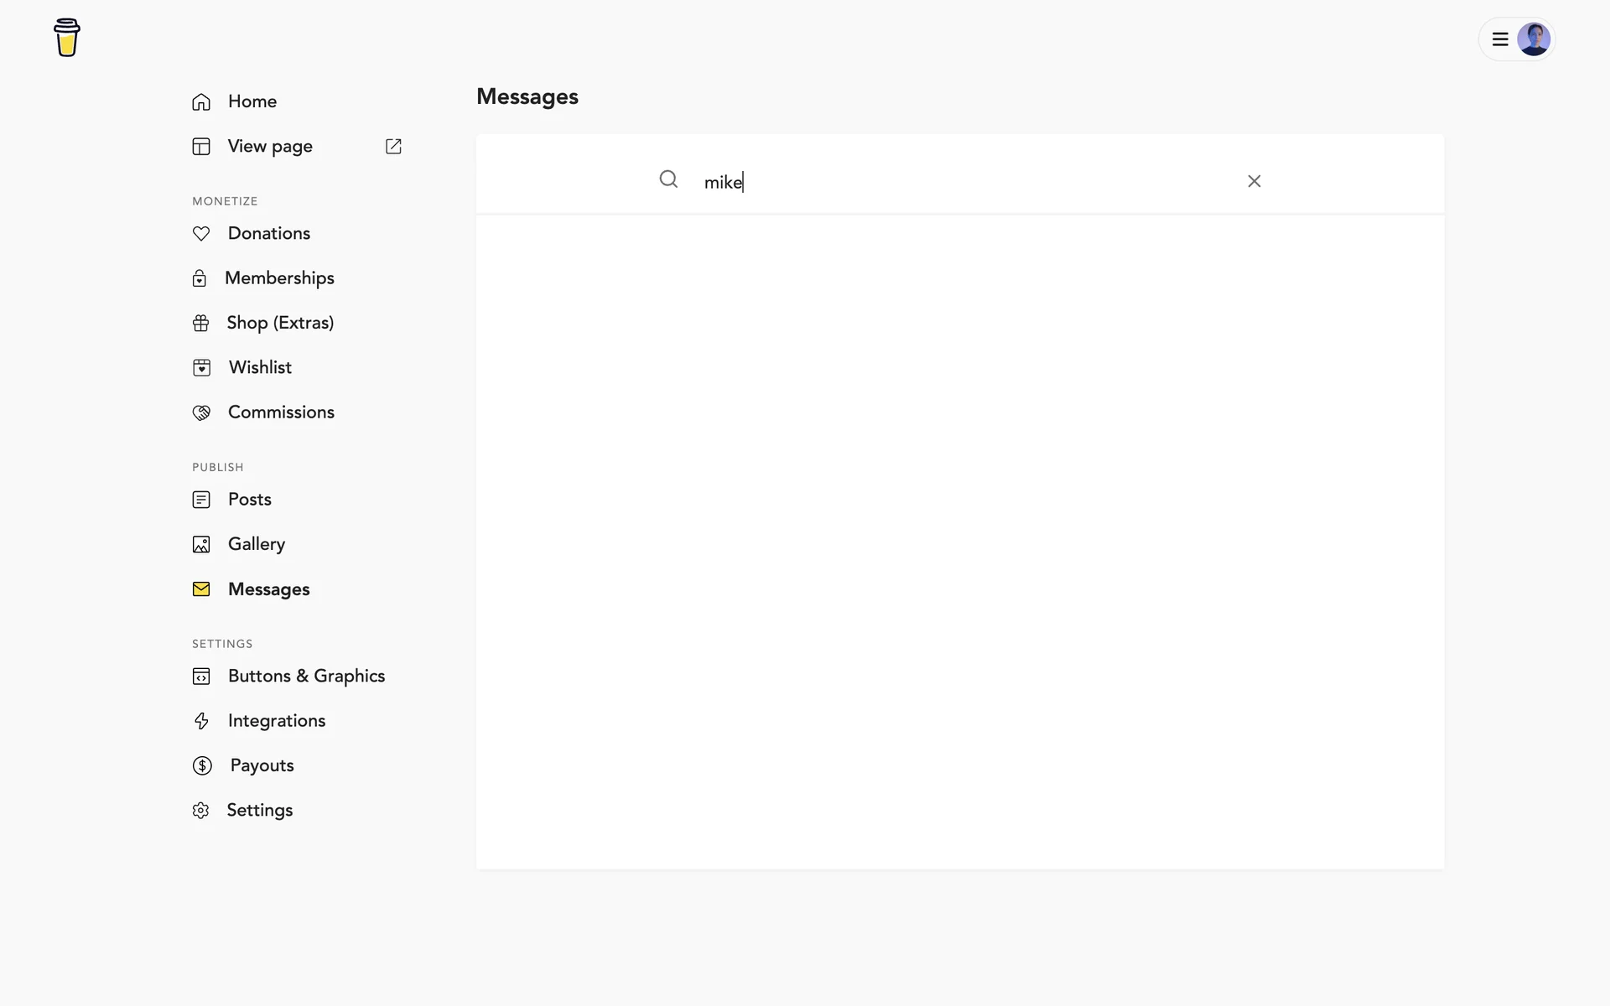The width and height of the screenshot is (1610, 1006).
Task: Clear the search with the X icon
Action: pyautogui.click(x=1254, y=181)
